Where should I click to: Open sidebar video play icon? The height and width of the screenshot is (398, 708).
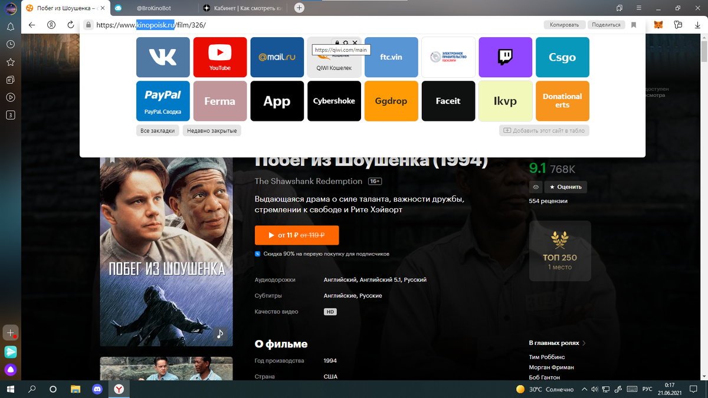[x=11, y=97]
